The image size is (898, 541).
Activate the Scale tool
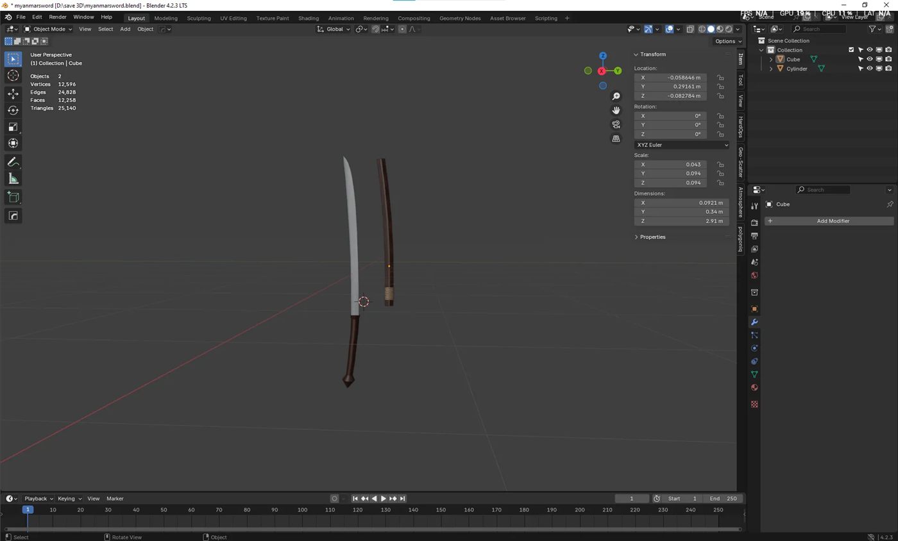pos(13,127)
